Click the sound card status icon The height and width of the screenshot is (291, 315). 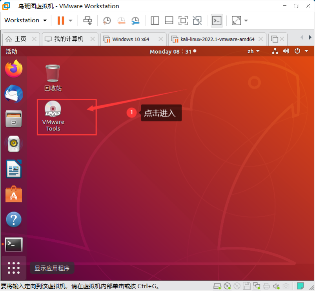pos(276,286)
